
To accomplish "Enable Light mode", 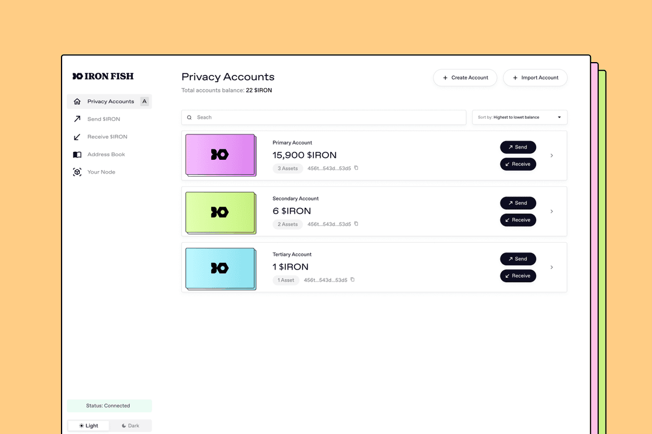I will click(x=88, y=426).
